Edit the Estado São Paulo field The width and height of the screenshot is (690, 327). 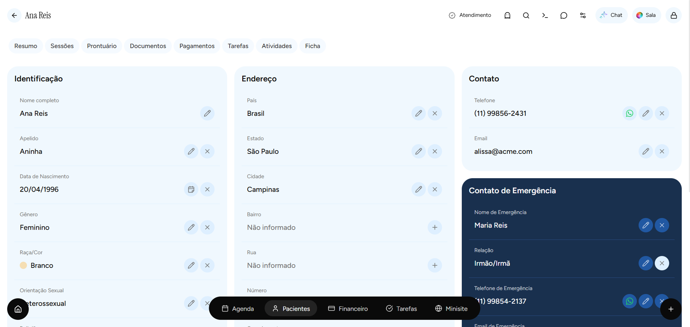418,151
